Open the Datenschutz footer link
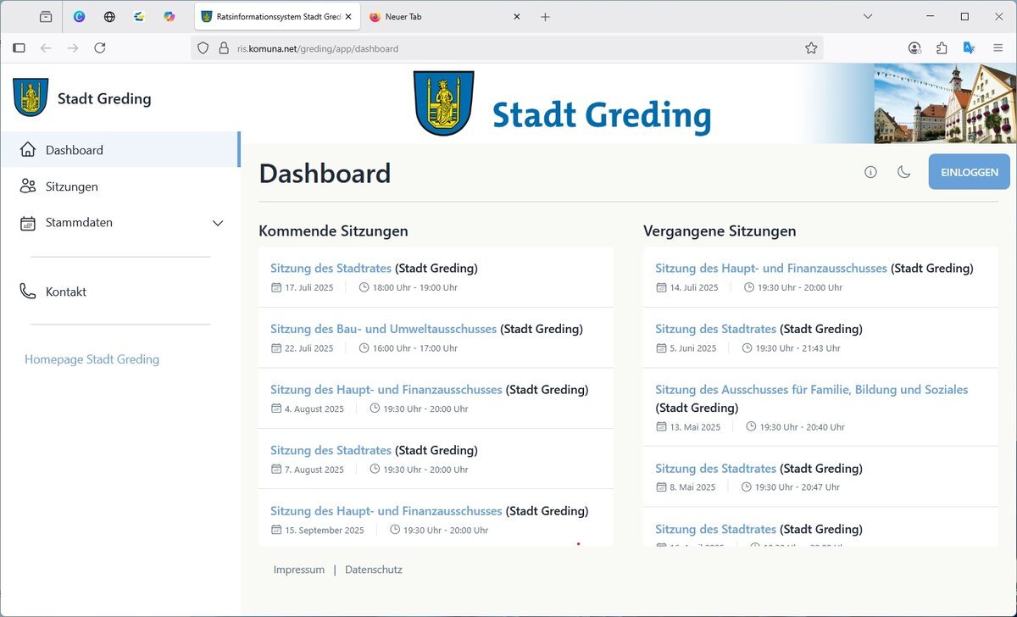The image size is (1017, 617). tap(374, 570)
